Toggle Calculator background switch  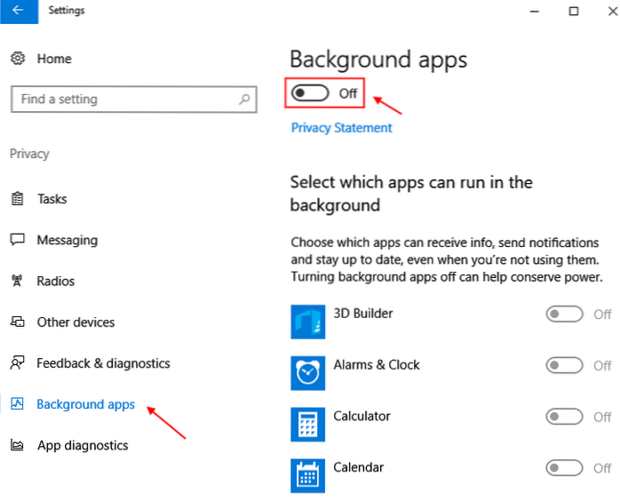565,417
